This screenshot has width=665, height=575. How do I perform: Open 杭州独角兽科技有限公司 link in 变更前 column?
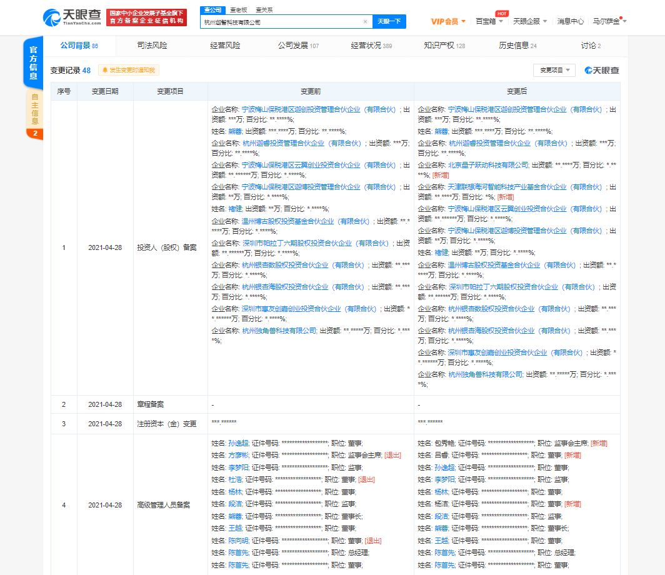point(279,331)
